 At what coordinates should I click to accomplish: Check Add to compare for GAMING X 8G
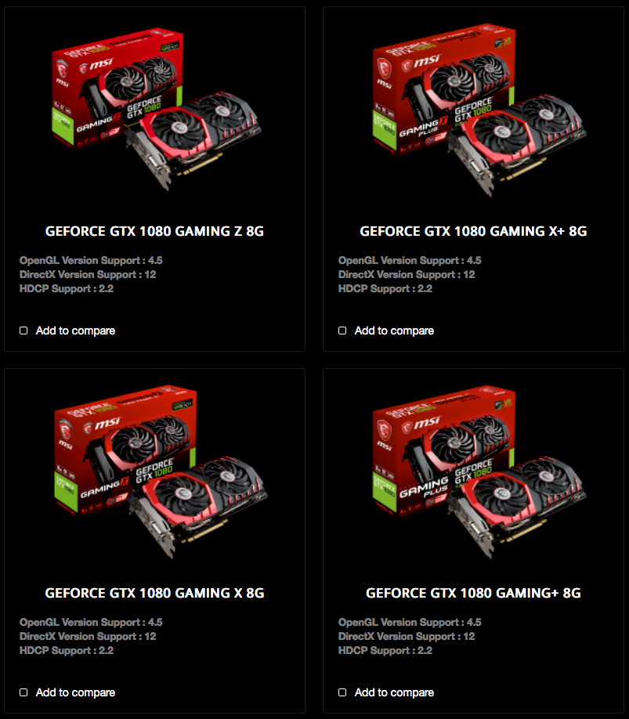coord(23,692)
